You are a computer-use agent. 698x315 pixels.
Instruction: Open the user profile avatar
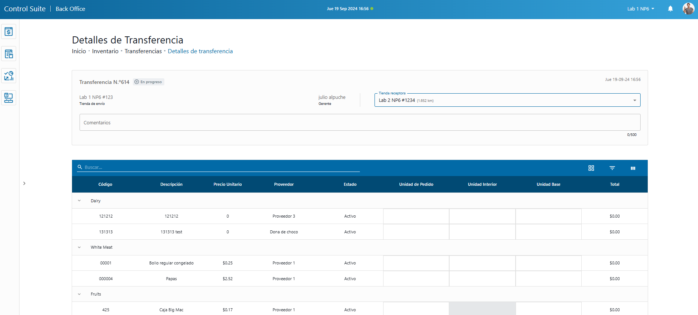click(688, 9)
